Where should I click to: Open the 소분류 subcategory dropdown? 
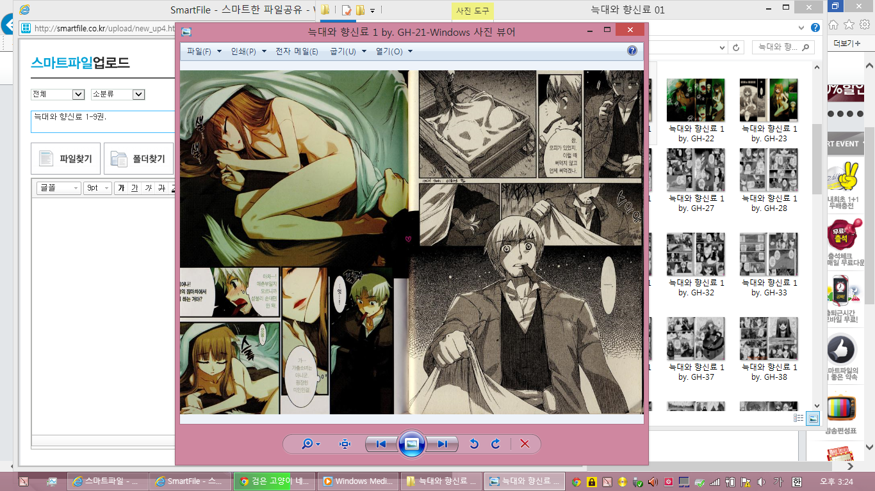118,94
